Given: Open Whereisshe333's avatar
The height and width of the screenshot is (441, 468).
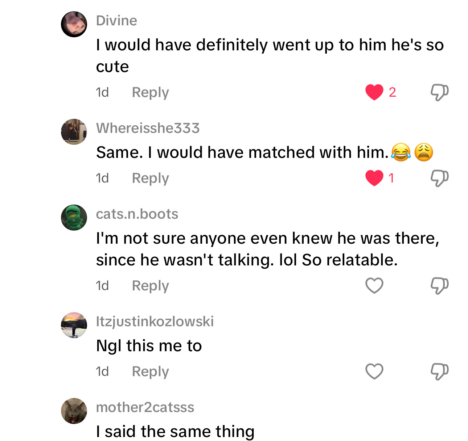Looking at the screenshot, I should pyautogui.click(x=74, y=132).
